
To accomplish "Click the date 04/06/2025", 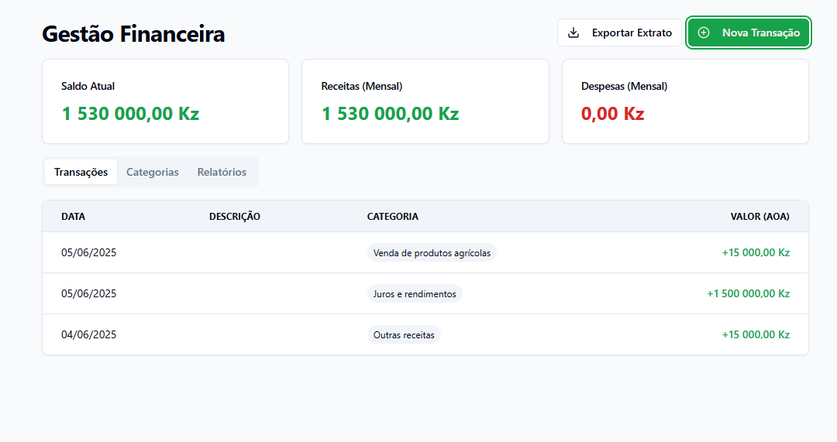I will coord(88,335).
